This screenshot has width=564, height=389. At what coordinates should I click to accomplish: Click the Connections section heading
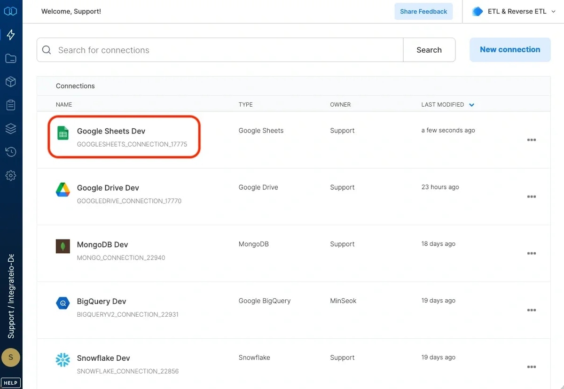pyautogui.click(x=75, y=86)
